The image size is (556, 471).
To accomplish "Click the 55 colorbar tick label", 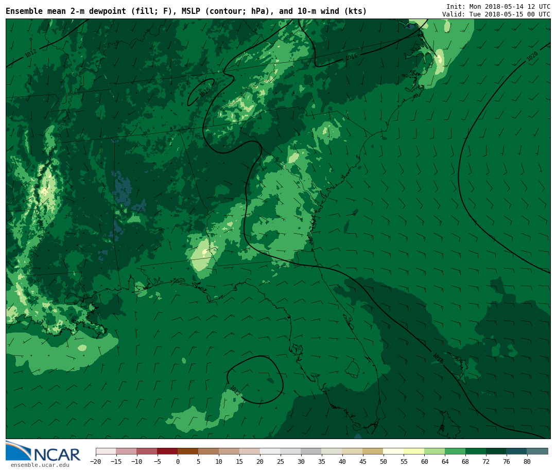I will 404,461.
